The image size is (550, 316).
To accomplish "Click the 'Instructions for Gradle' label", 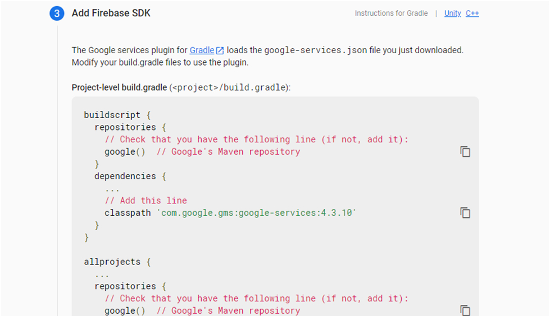I will pyautogui.click(x=391, y=13).
